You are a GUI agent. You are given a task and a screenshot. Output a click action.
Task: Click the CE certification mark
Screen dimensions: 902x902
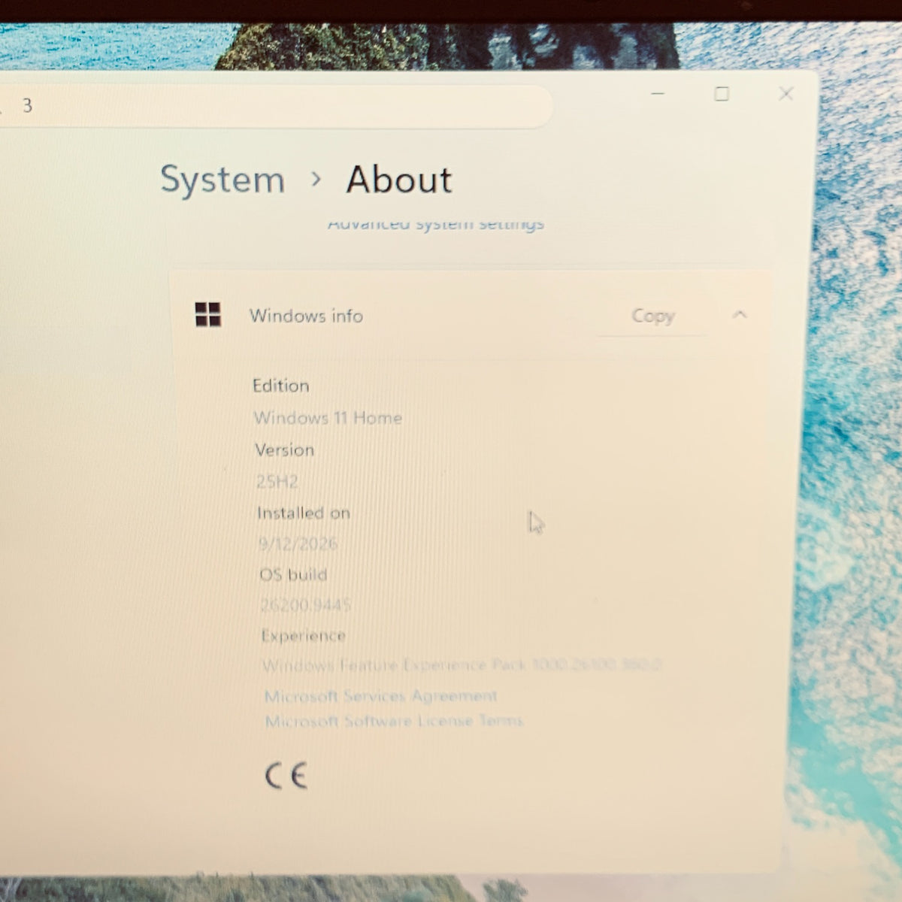point(286,776)
